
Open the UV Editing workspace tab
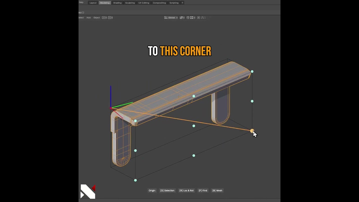point(144,3)
